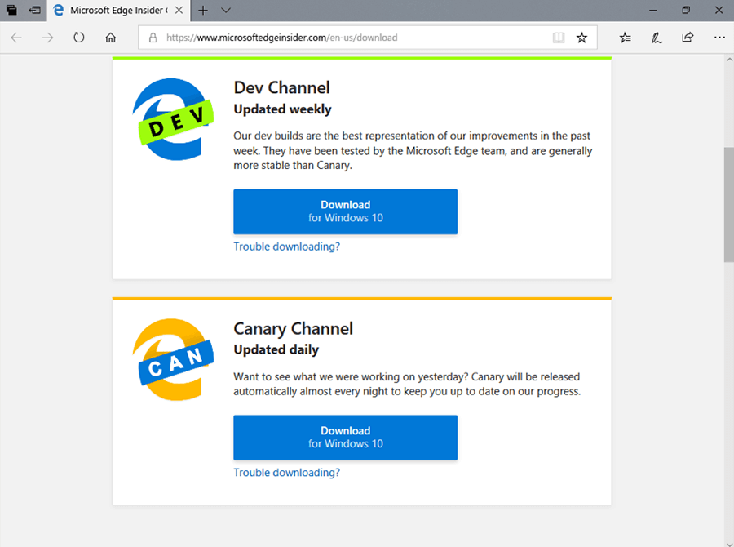Set these tabs aside

34,10
